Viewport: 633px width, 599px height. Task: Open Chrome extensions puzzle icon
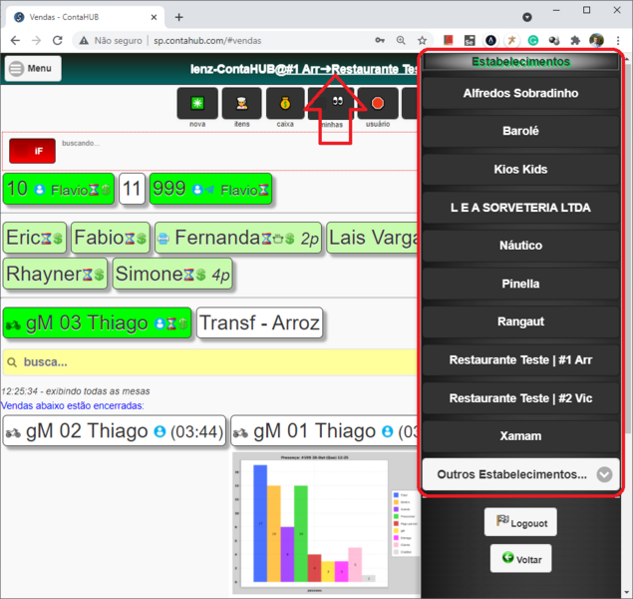coord(575,40)
